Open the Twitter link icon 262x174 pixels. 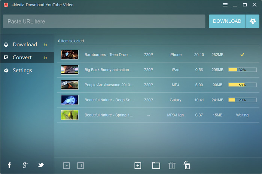41,165
